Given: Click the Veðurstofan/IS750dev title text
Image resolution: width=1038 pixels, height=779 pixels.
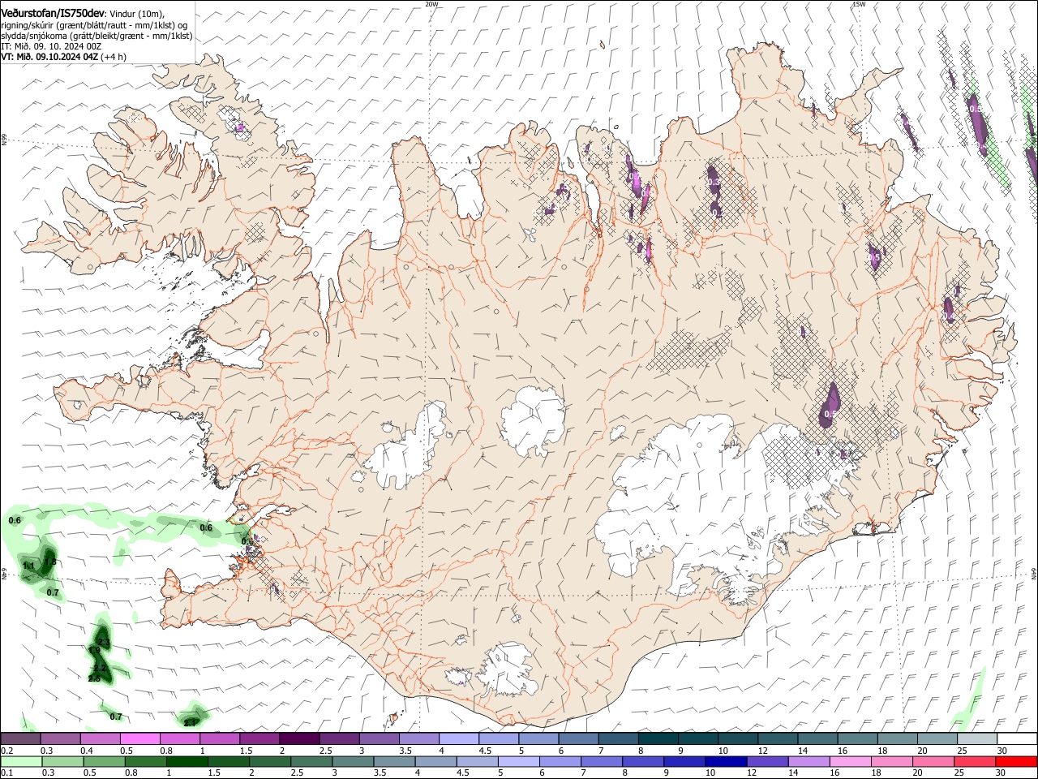Looking at the screenshot, I should click(53, 14).
